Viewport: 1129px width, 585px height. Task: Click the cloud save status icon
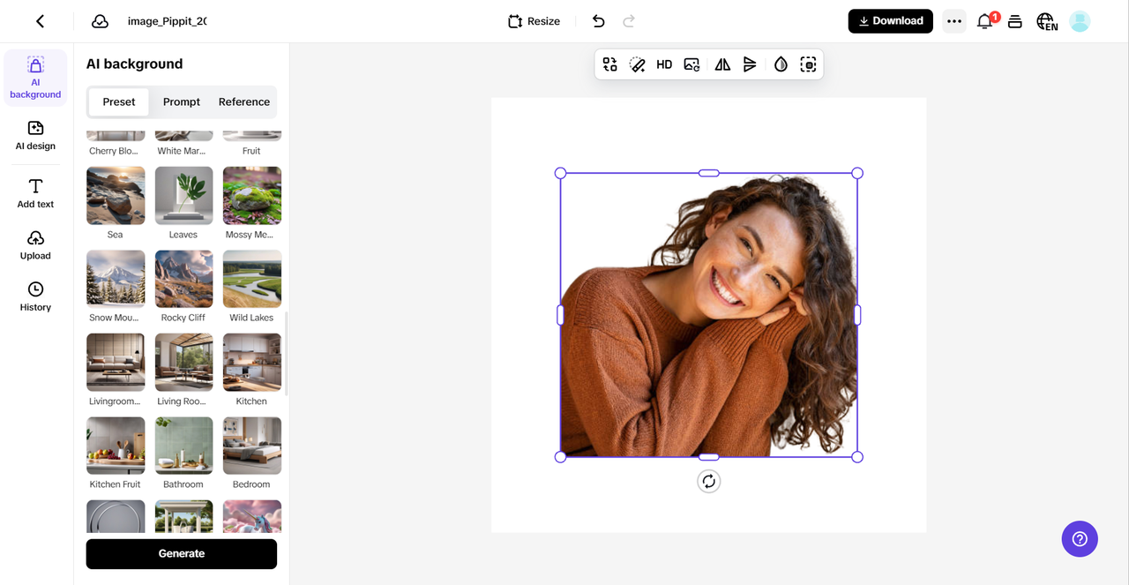(x=100, y=21)
